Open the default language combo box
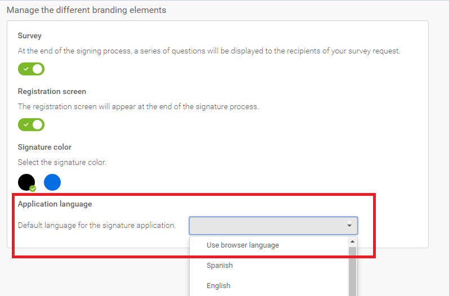Image resolution: width=449 pixels, height=296 pixels. click(x=273, y=226)
